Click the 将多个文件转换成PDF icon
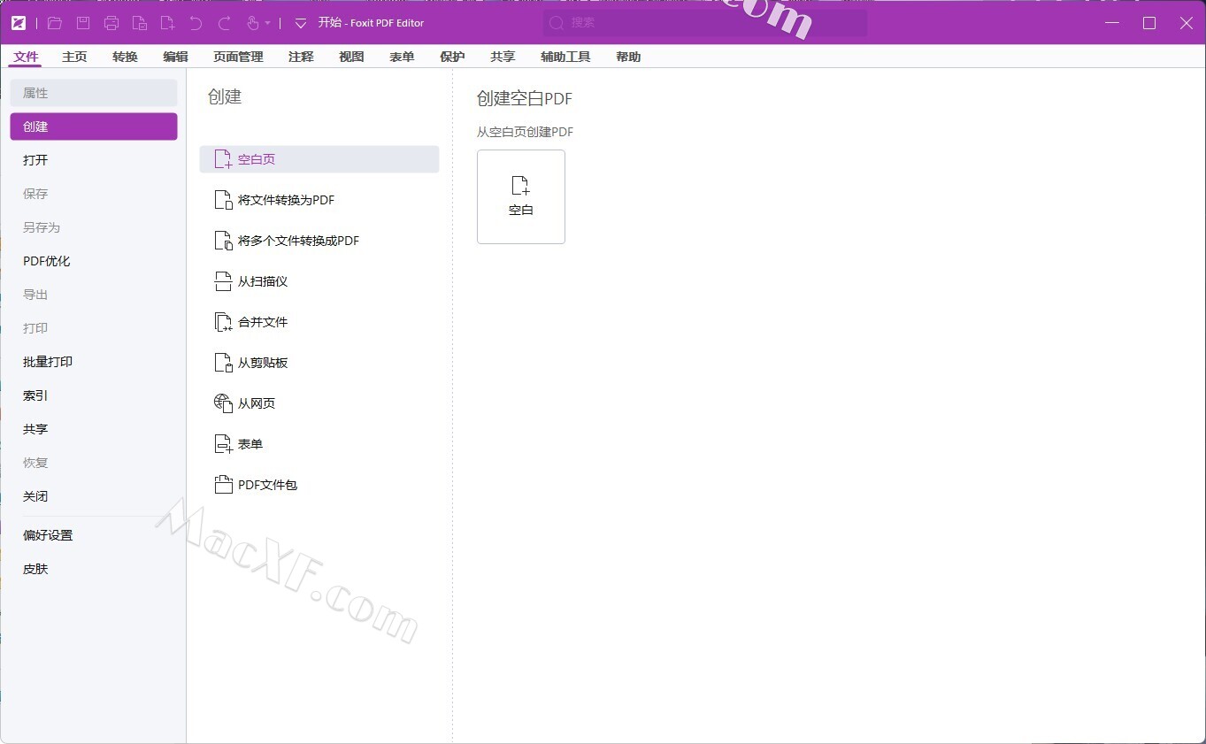The height and width of the screenshot is (744, 1206). [x=223, y=241]
